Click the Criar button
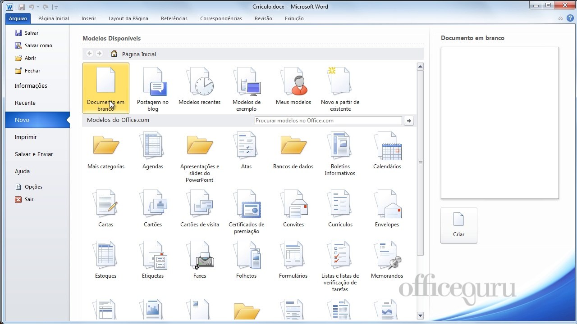The height and width of the screenshot is (324, 577). (x=459, y=225)
